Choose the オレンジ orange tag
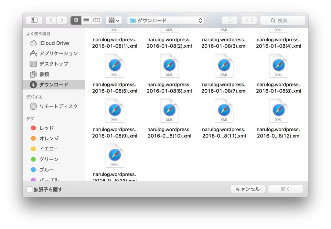 coord(54,138)
